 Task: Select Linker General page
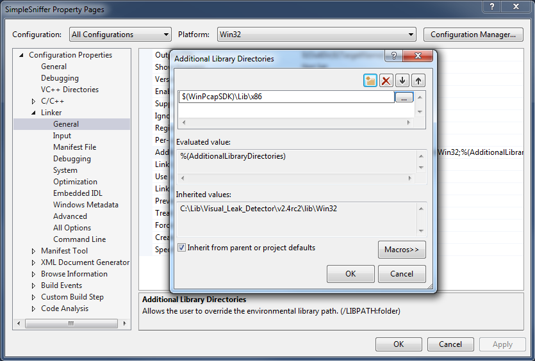[66, 124]
